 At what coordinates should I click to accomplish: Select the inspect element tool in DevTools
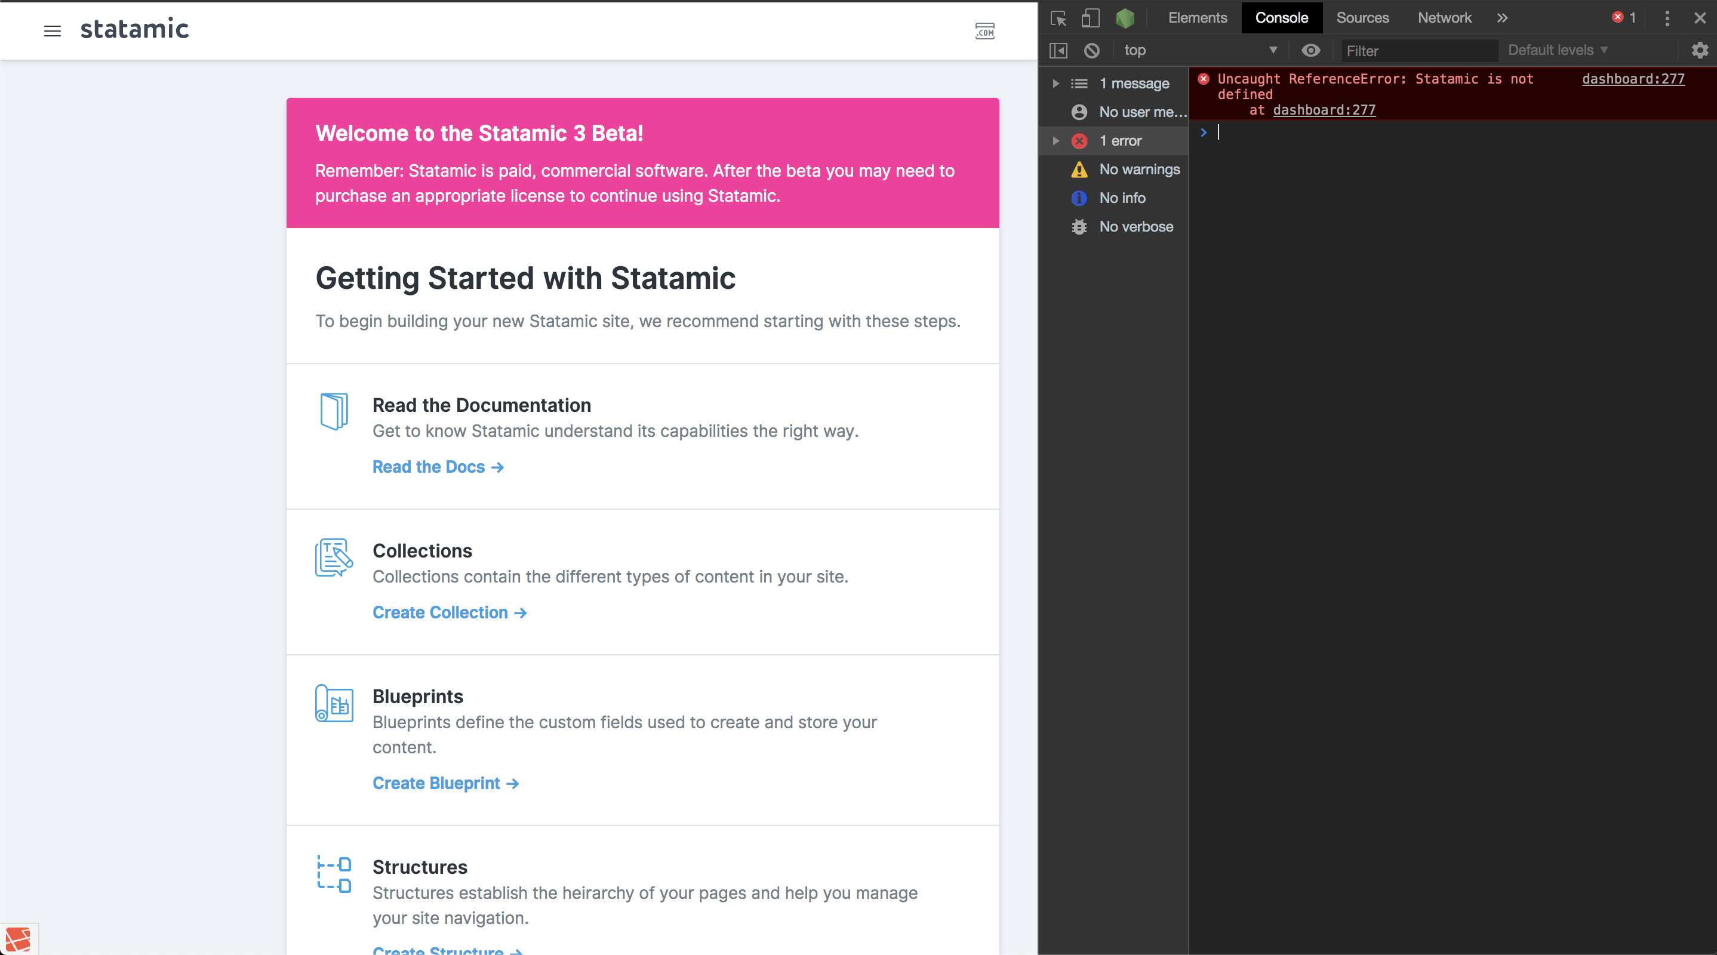1058,18
